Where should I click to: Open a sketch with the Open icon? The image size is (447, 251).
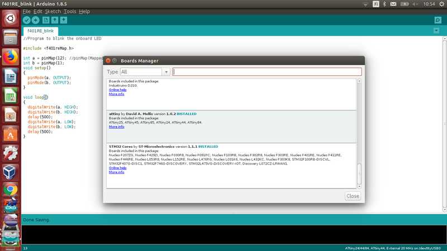(55, 20)
